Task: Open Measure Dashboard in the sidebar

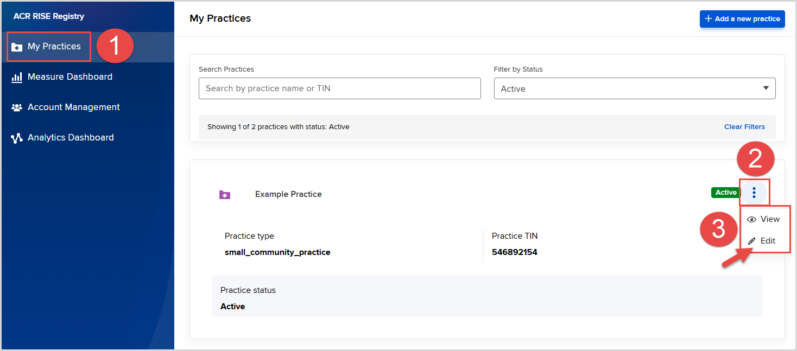Action: click(x=70, y=77)
